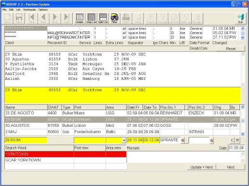Click the Date To field 09.12.04
The height and width of the screenshot is (186, 249).
[151, 140]
